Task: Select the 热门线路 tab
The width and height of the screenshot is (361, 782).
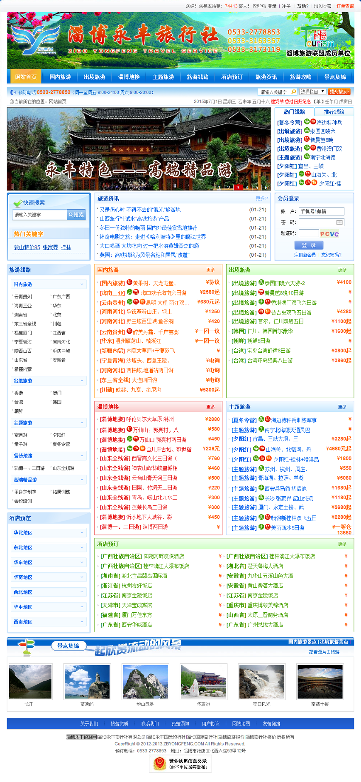Action: [294, 112]
